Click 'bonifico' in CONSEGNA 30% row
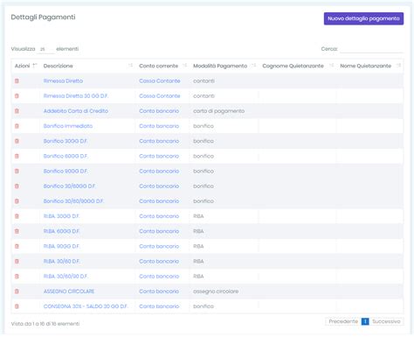Viewport: 414px width, 337px height. pos(204,306)
